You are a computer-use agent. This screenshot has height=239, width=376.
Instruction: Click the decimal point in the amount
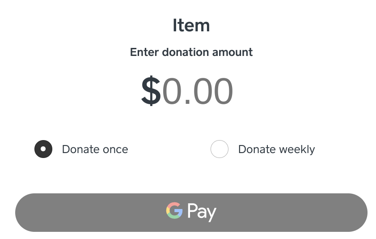click(187, 102)
